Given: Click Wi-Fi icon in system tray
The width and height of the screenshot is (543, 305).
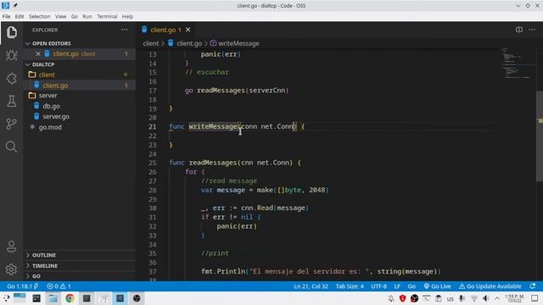Looking at the screenshot, I should (x=473, y=298).
